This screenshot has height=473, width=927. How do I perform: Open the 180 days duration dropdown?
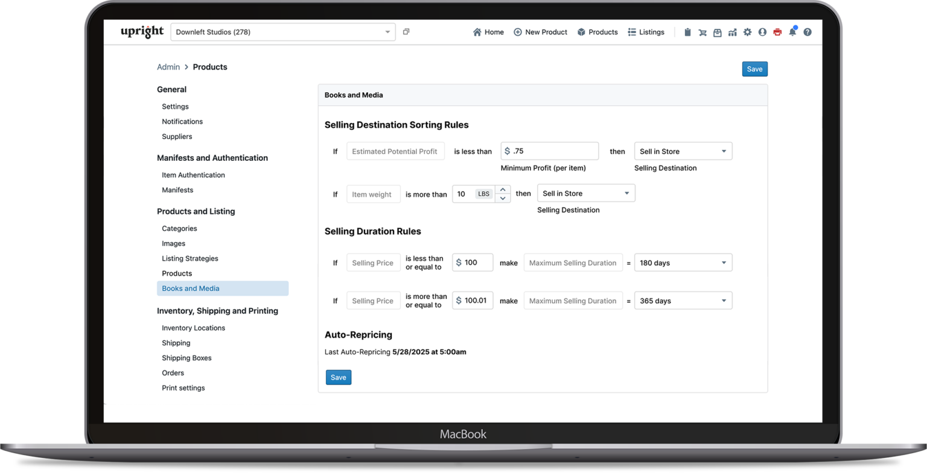point(683,263)
